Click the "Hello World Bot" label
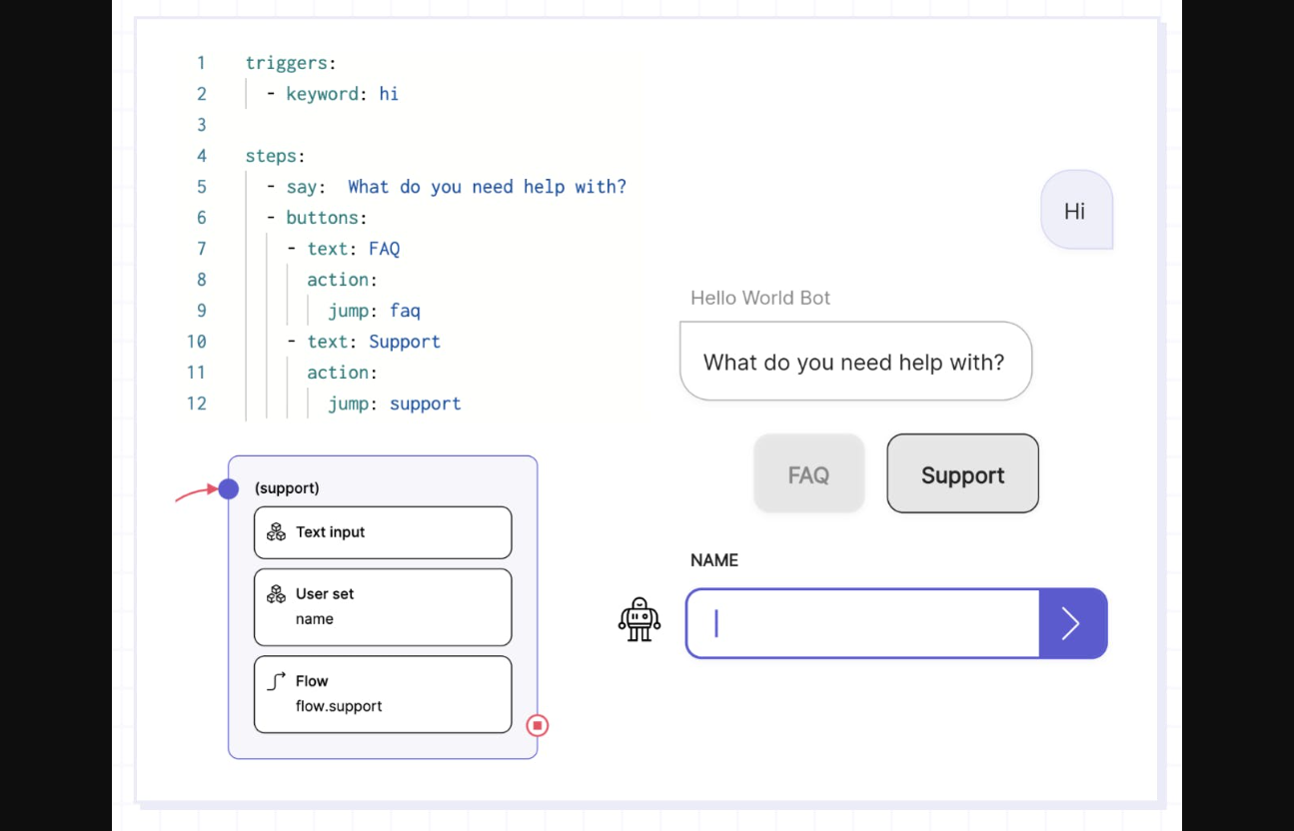 tap(760, 298)
